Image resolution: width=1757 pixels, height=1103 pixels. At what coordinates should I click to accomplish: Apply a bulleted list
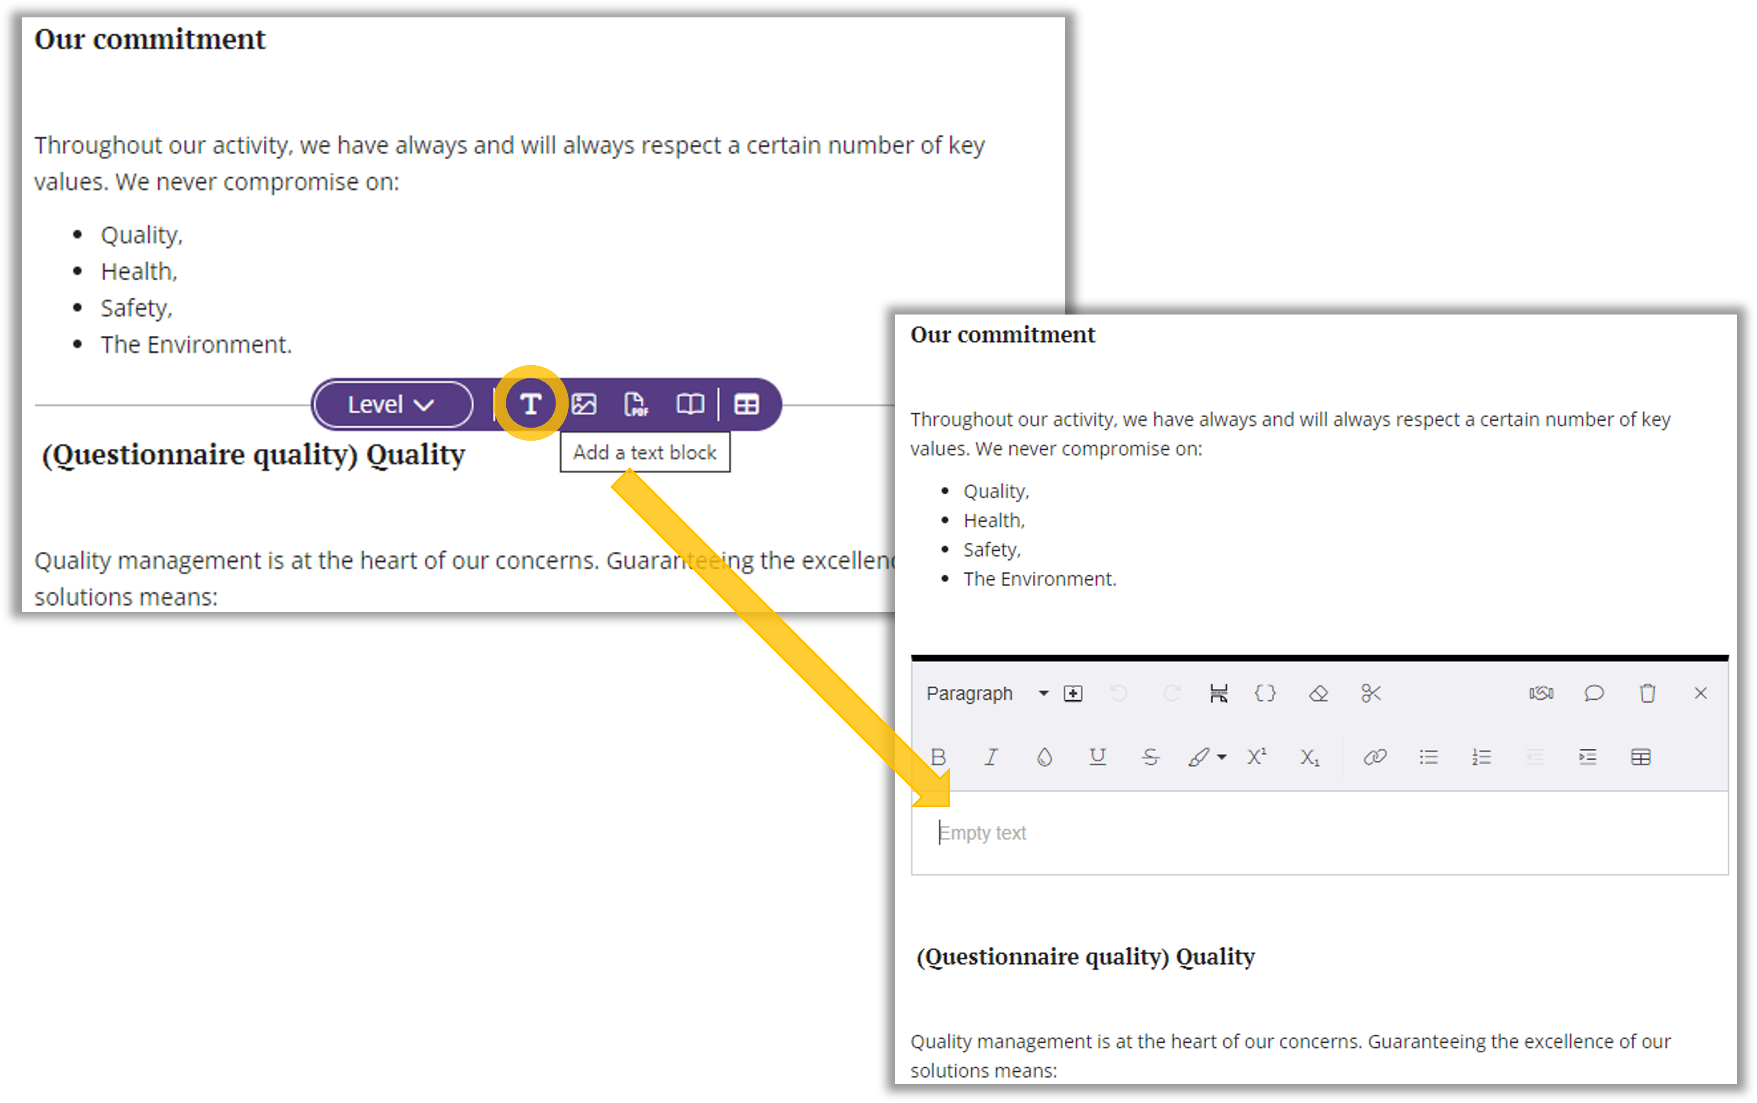coord(1428,757)
